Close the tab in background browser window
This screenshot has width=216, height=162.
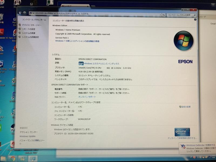(x=88, y=6)
